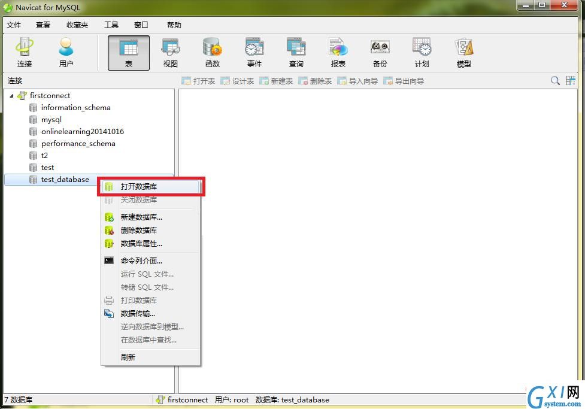The image size is (585, 409).
Task: Open the 计划 (Schedule) toolbar icon
Action: point(422,53)
